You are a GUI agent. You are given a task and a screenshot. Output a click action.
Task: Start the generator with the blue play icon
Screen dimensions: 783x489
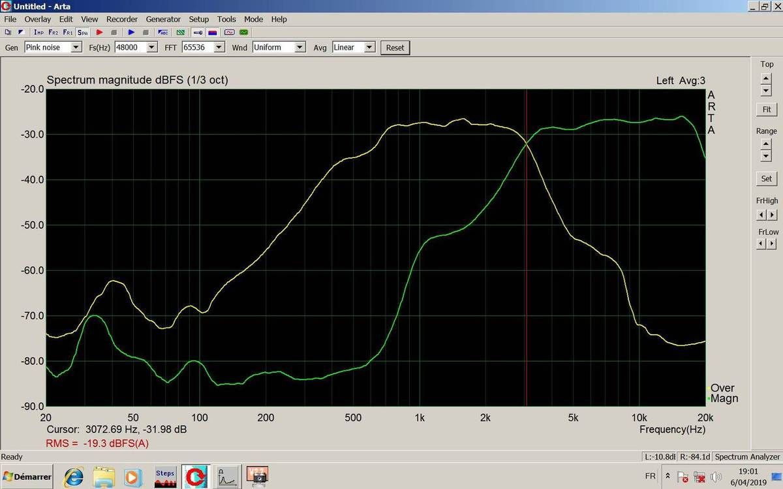tap(131, 32)
